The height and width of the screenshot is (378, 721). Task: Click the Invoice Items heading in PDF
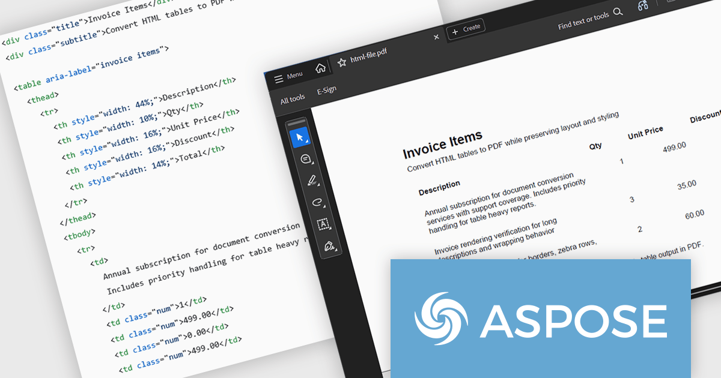coord(443,145)
